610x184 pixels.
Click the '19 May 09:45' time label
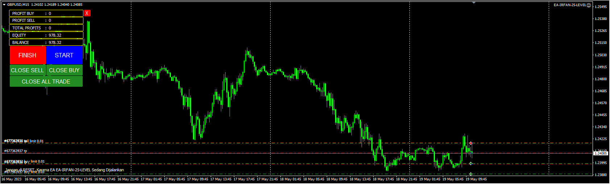coord(476,179)
